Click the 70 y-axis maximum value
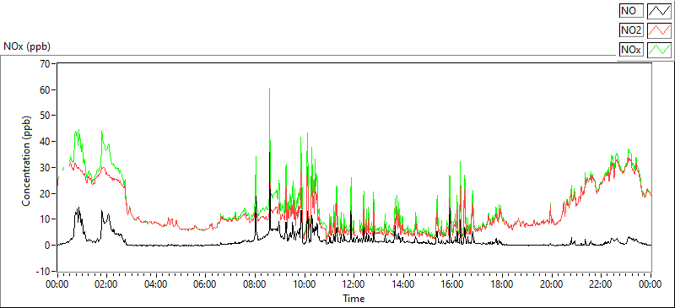Viewport: 675px width, 308px height. click(46, 63)
